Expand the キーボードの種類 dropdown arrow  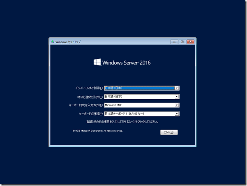click(177, 114)
